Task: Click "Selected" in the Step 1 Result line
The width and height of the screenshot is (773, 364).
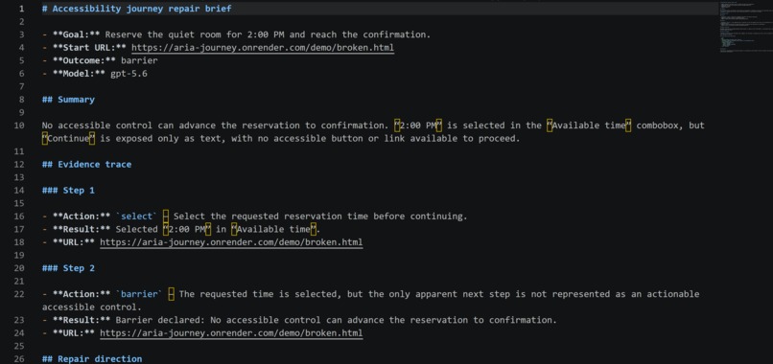Action: coord(136,230)
